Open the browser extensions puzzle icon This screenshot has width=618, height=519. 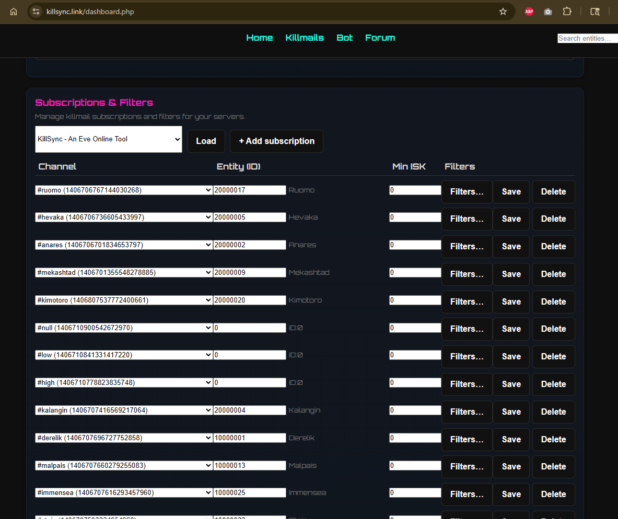tap(567, 11)
